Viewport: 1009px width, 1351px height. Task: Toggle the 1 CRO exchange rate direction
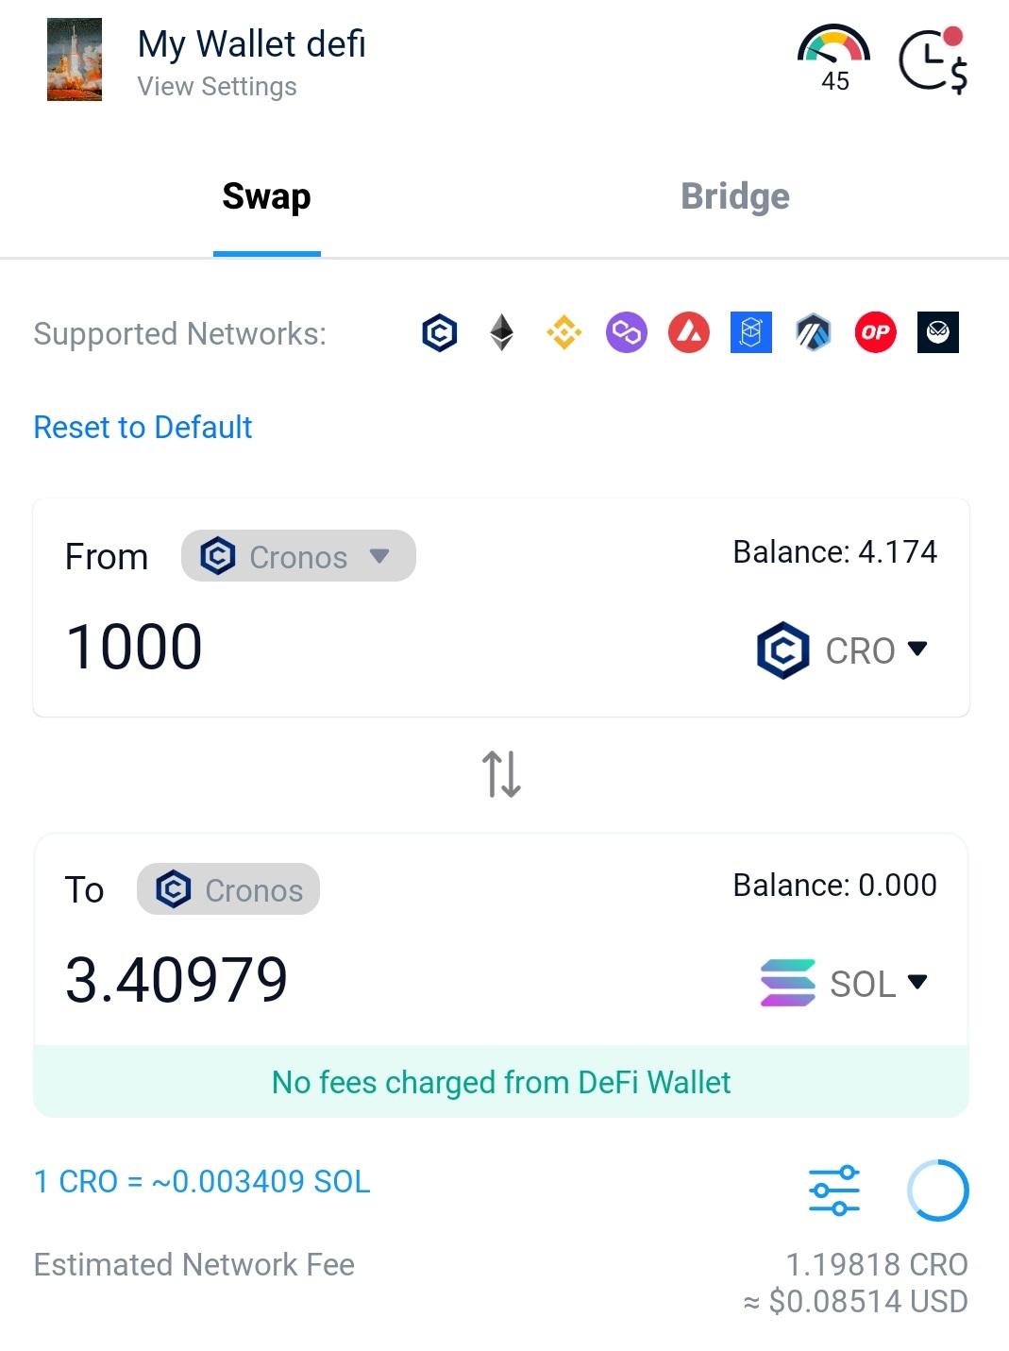tap(202, 1181)
